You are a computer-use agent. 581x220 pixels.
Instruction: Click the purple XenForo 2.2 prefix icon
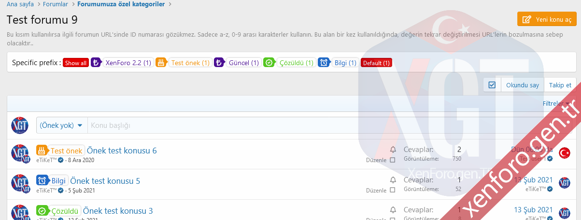click(x=96, y=63)
